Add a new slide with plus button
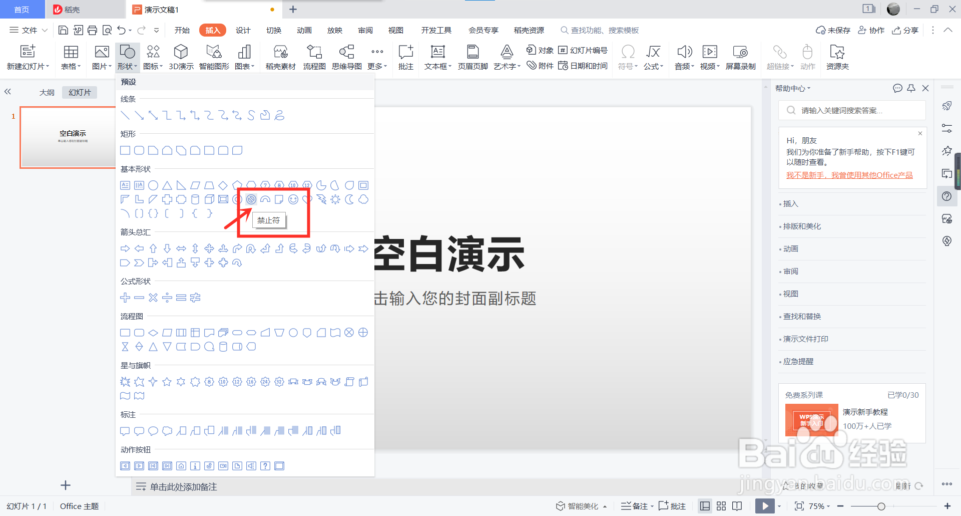The image size is (961, 516). click(66, 485)
